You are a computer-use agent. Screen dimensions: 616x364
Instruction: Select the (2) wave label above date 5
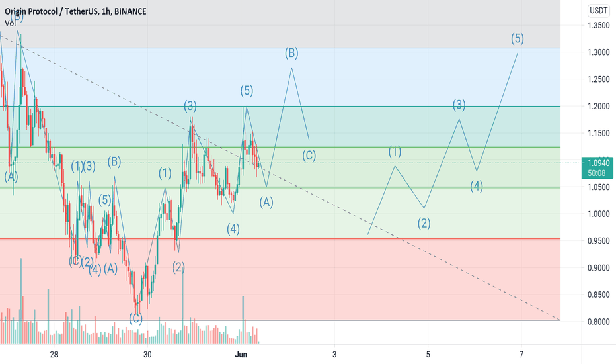pyautogui.click(x=424, y=224)
